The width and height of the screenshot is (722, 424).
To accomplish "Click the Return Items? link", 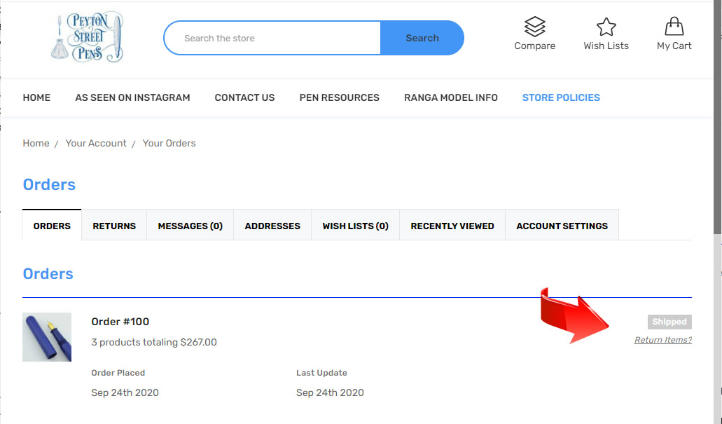I will (662, 340).
